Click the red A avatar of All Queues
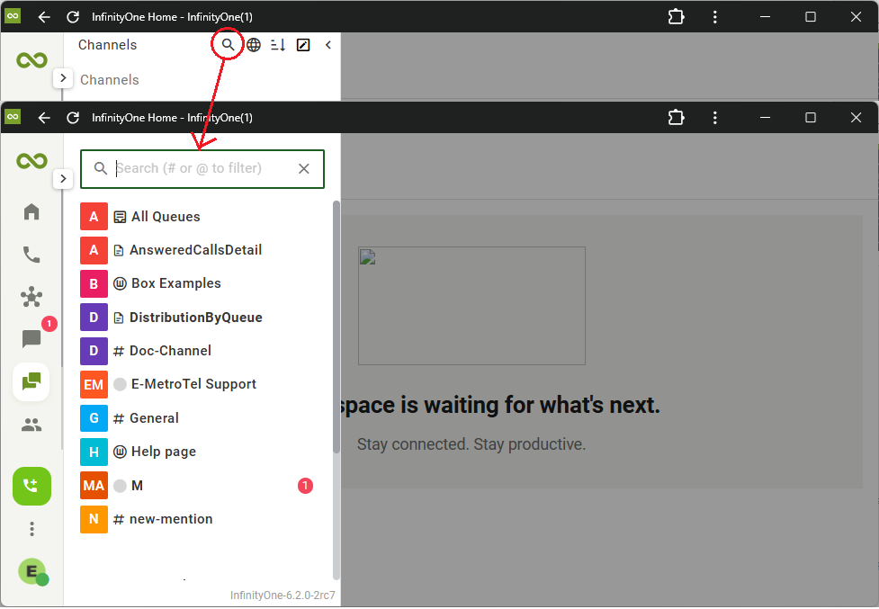The image size is (879, 609). click(x=94, y=217)
